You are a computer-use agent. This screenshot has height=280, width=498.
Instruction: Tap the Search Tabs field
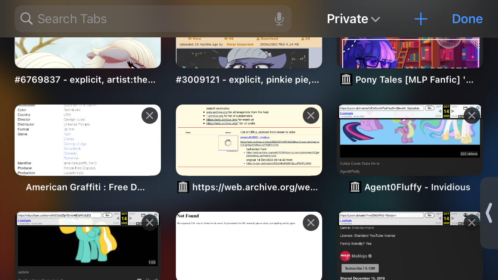tap(149, 19)
